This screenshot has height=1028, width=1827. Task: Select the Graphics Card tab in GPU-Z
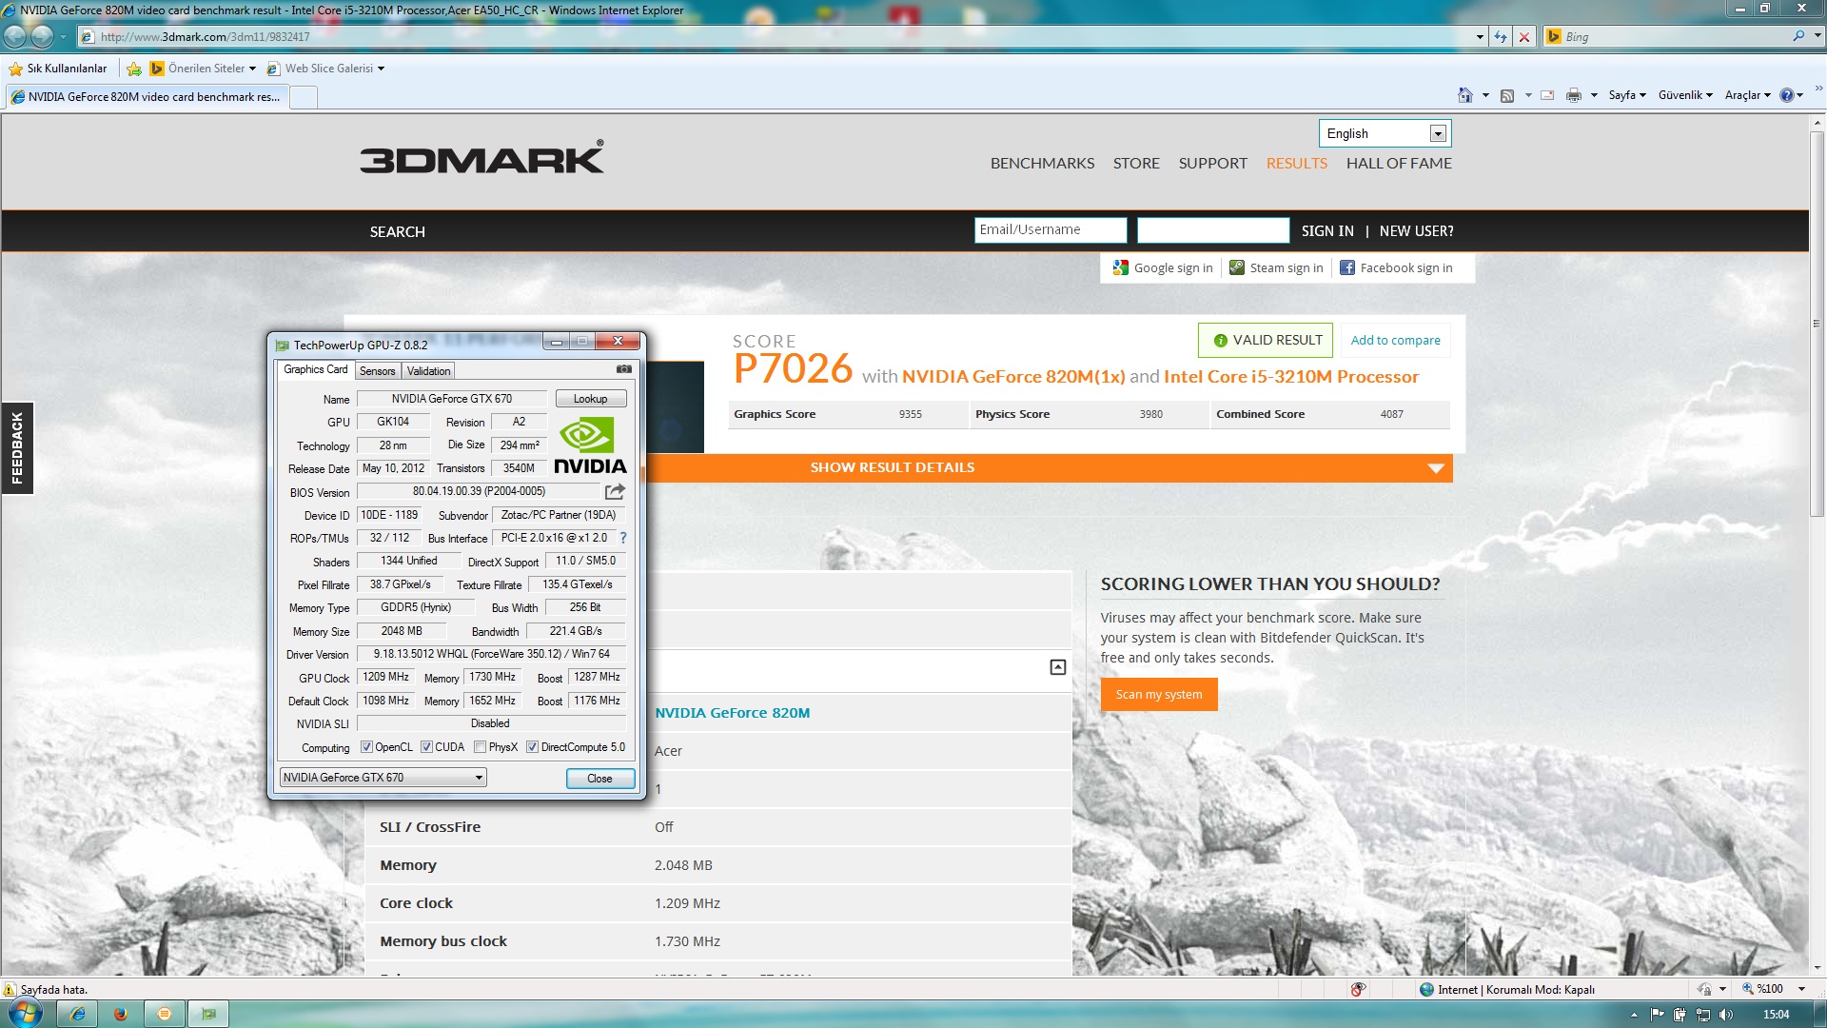pos(316,369)
